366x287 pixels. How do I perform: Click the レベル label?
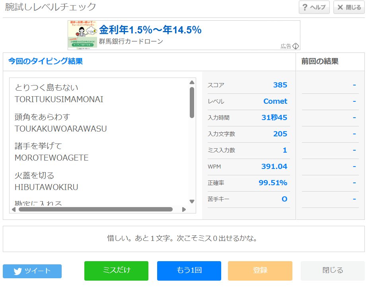[x=216, y=101]
